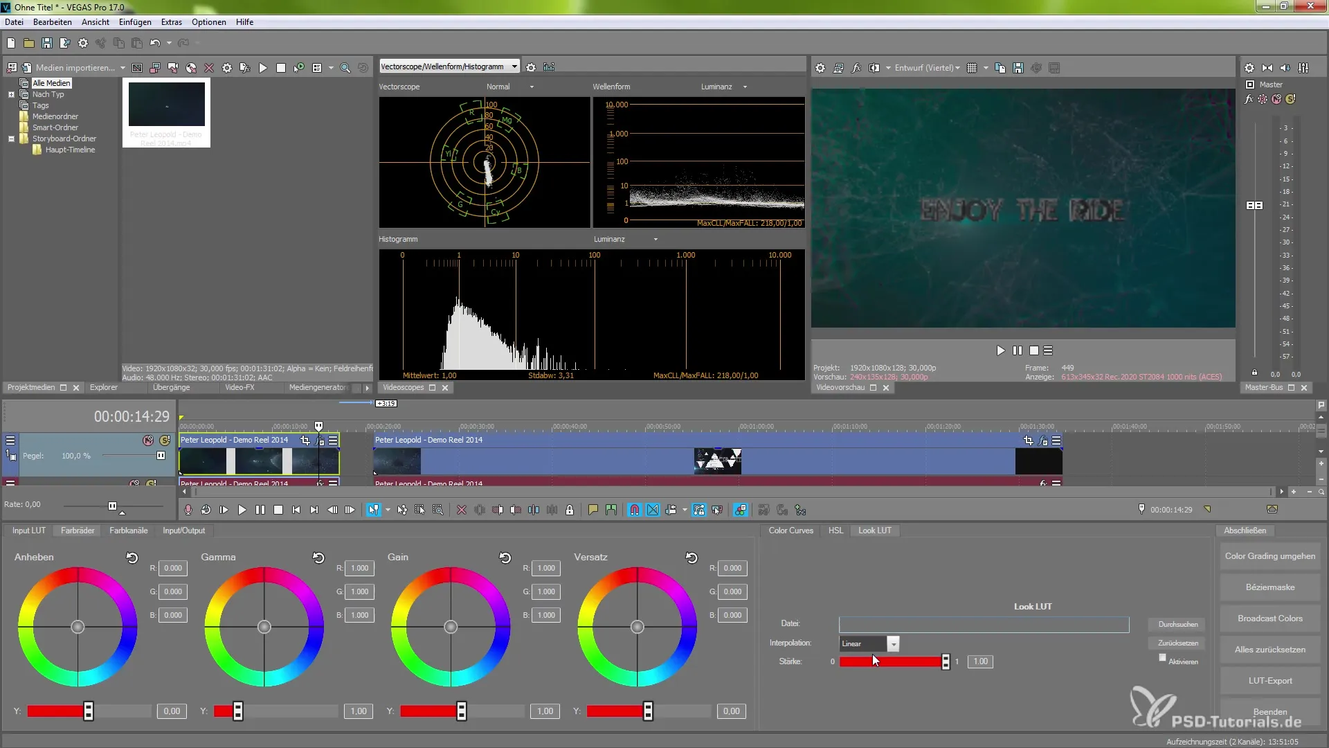
Task: Mute the first video track
Action: point(147,440)
